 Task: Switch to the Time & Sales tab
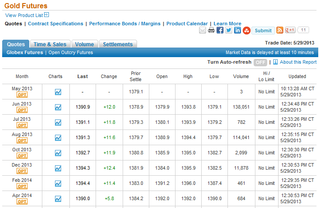click(50, 44)
